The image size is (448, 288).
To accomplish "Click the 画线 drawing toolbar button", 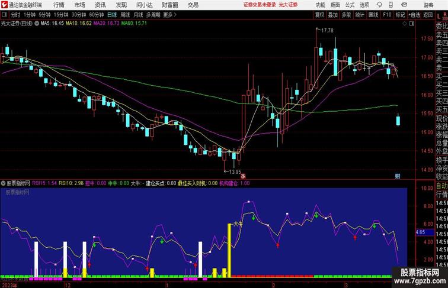I will pyautogui.click(x=373, y=15).
